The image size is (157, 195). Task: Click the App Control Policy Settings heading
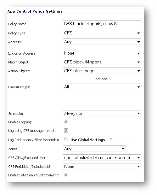click(x=35, y=11)
